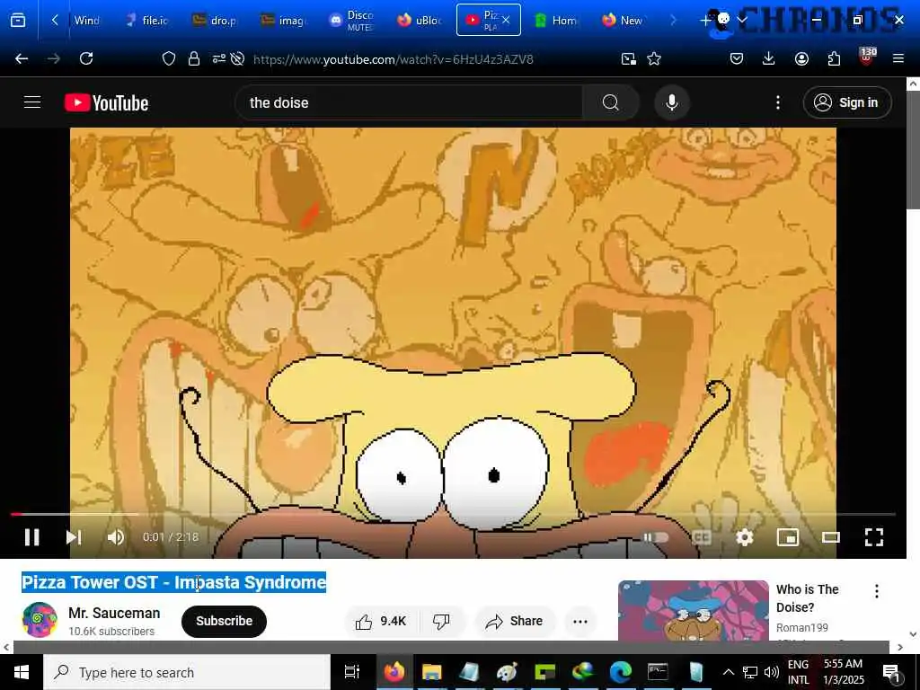
Task: Enable miniplayer mode
Action: click(787, 537)
